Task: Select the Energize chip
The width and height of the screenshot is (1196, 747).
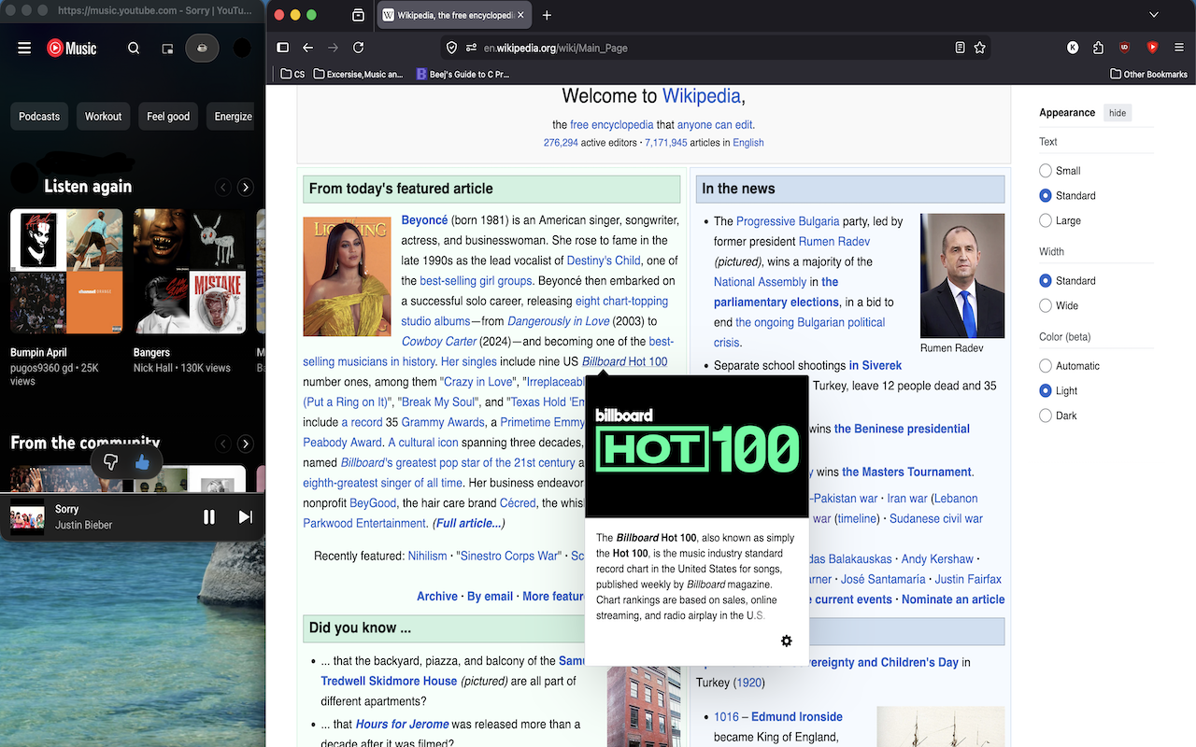Action: click(232, 117)
